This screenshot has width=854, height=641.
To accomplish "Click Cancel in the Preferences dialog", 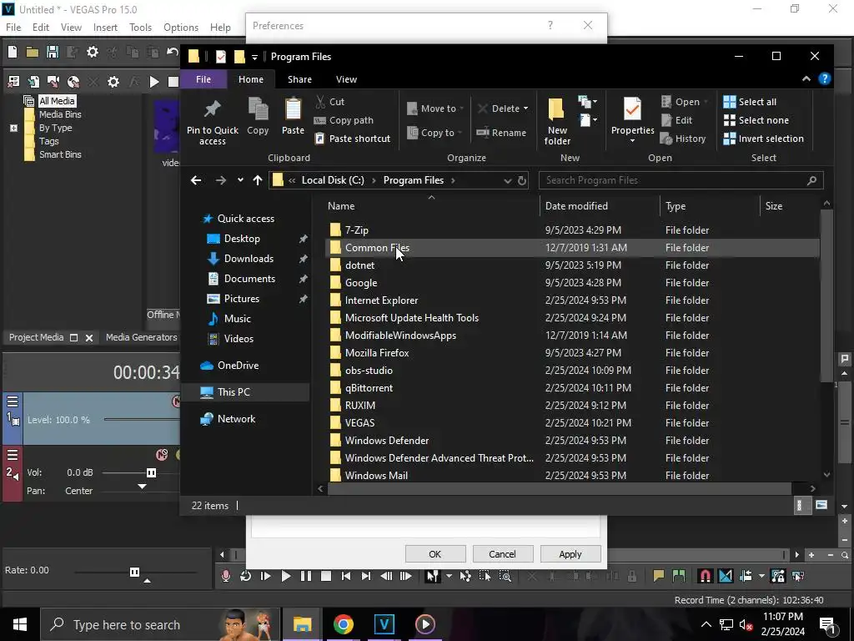I will pos(502,554).
